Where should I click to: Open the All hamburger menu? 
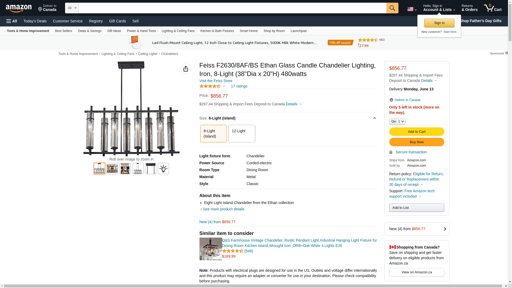(x=12, y=21)
